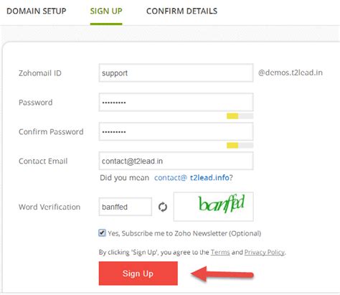Click the green banffed captcha image
Screen dimensions: 340x295
tap(214, 207)
